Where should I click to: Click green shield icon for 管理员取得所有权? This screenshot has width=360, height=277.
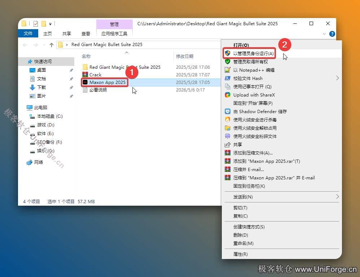[x=228, y=62]
